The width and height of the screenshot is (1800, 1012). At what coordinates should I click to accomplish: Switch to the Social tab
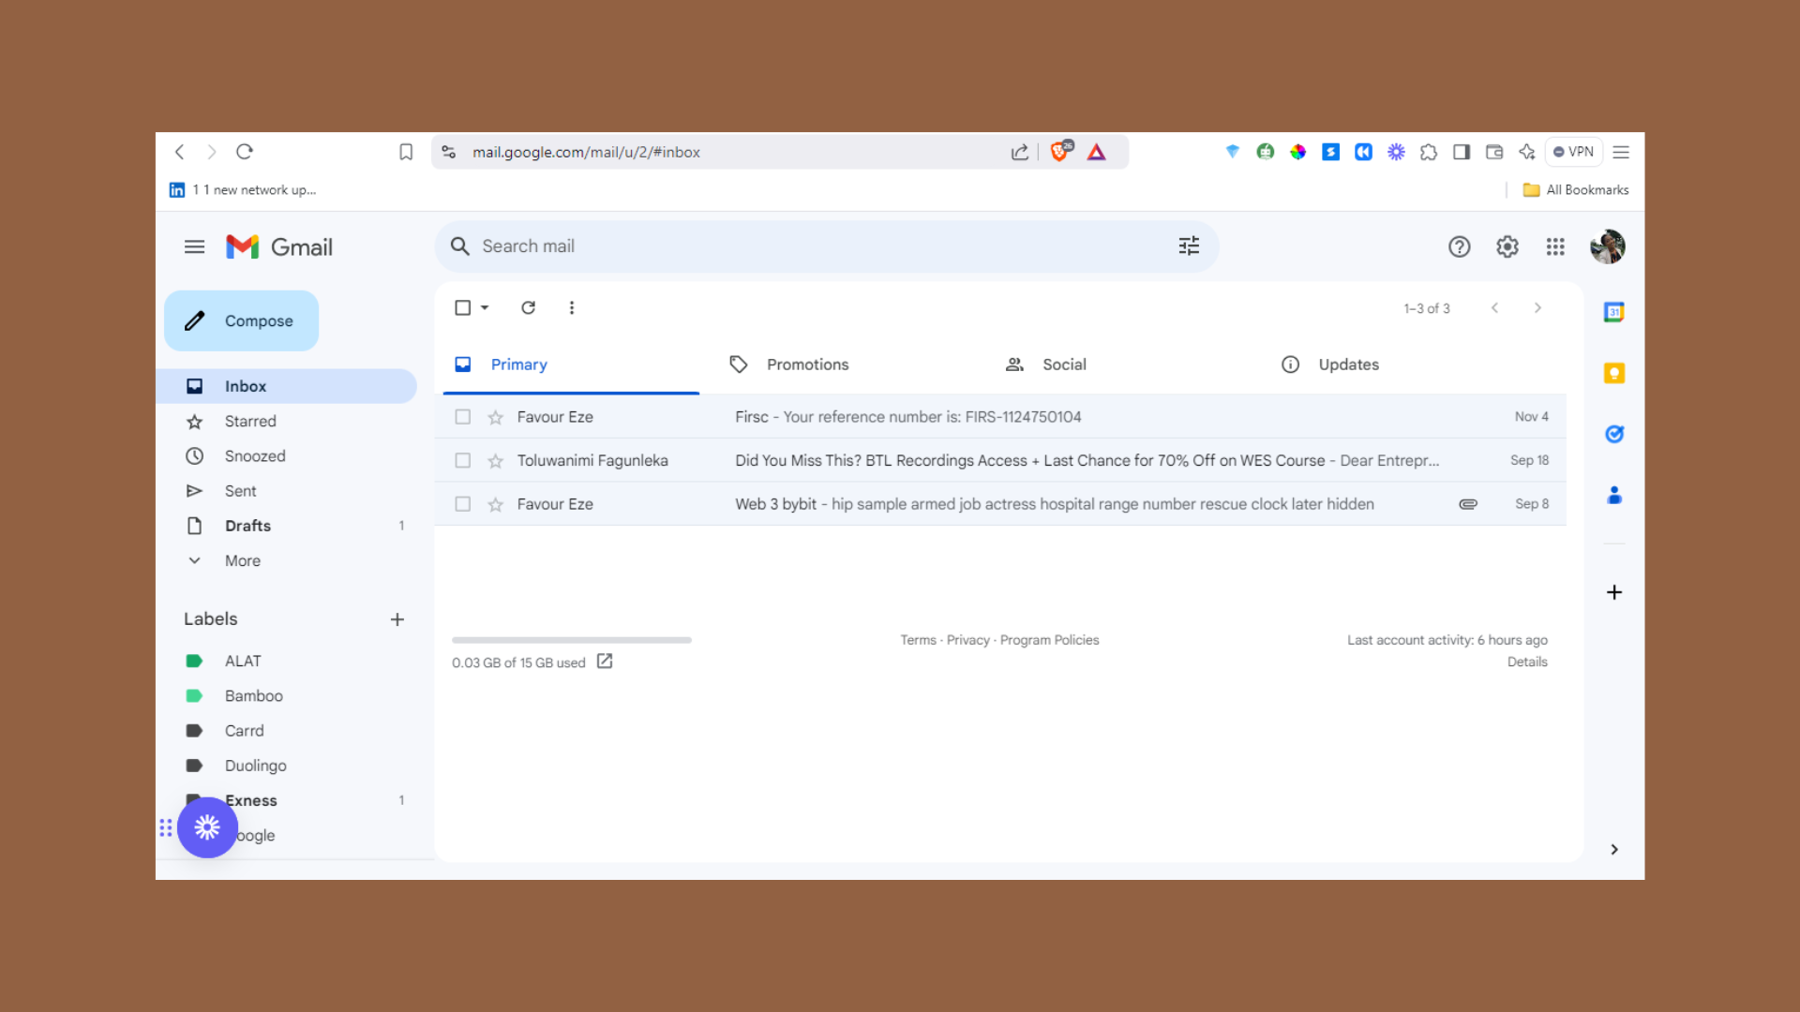[1063, 365]
